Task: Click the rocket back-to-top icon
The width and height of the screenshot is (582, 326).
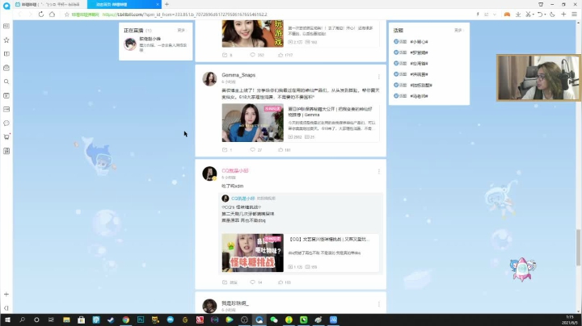Action: 523,269
